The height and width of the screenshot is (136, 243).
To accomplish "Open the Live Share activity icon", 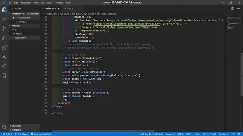I will coord(4,66).
